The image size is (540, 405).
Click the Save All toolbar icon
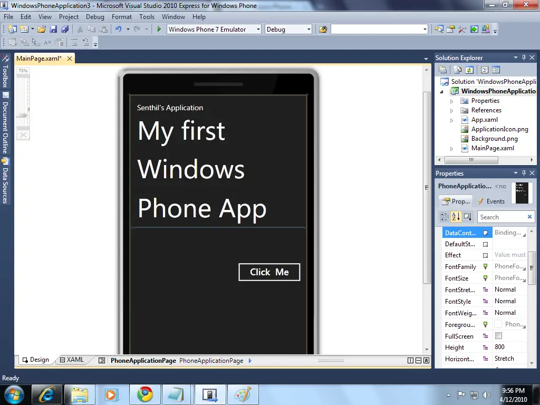point(65,30)
